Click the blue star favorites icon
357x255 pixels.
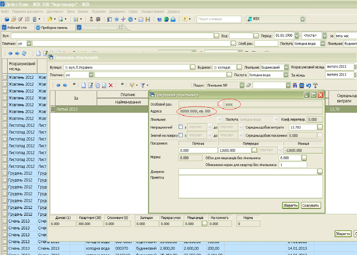(116, 19)
